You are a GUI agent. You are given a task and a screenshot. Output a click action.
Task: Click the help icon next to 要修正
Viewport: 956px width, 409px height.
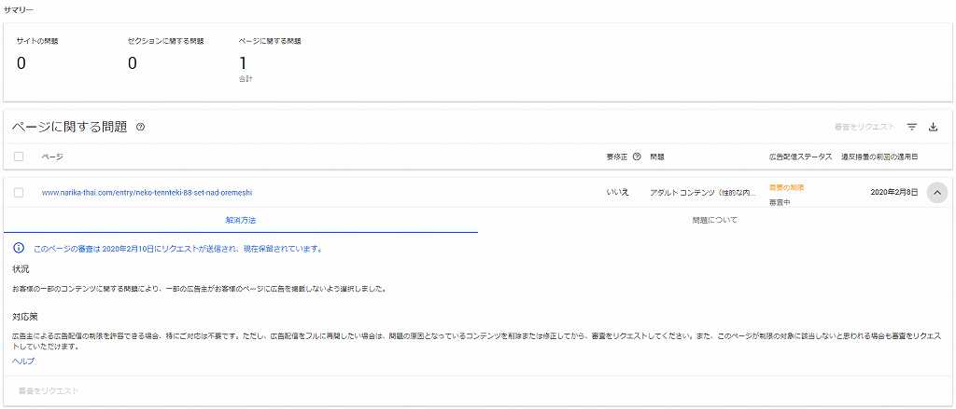pyautogui.click(x=637, y=157)
